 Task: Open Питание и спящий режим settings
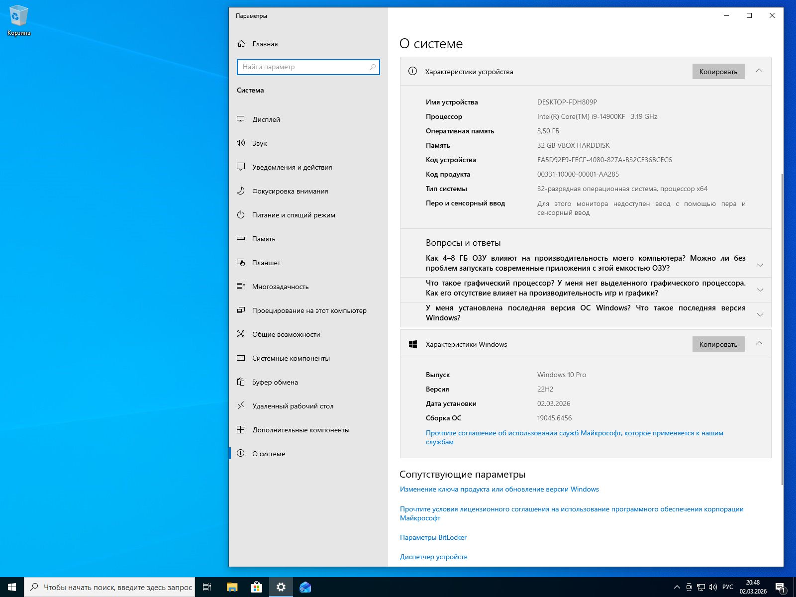coord(294,215)
